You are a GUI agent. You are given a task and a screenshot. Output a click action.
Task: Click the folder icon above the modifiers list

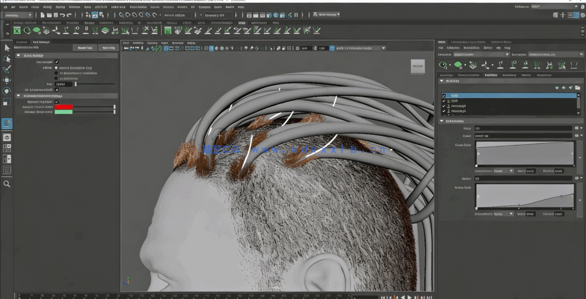pyautogui.click(x=577, y=88)
